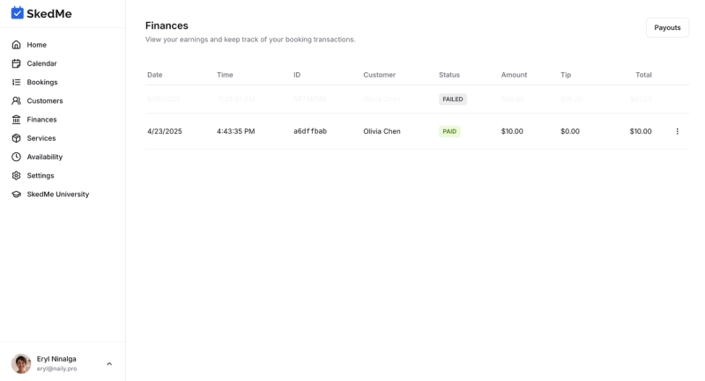This screenshot has height=381, width=705.
Task: Click the Customers people icon
Action: pyautogui.click(x=16, y=100)
